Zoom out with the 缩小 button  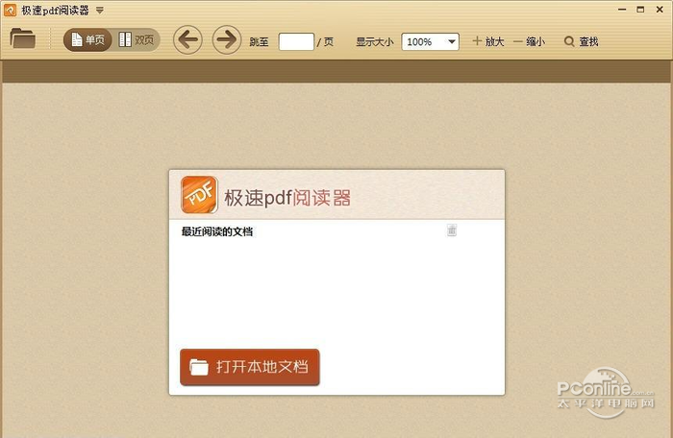[529, 41]
